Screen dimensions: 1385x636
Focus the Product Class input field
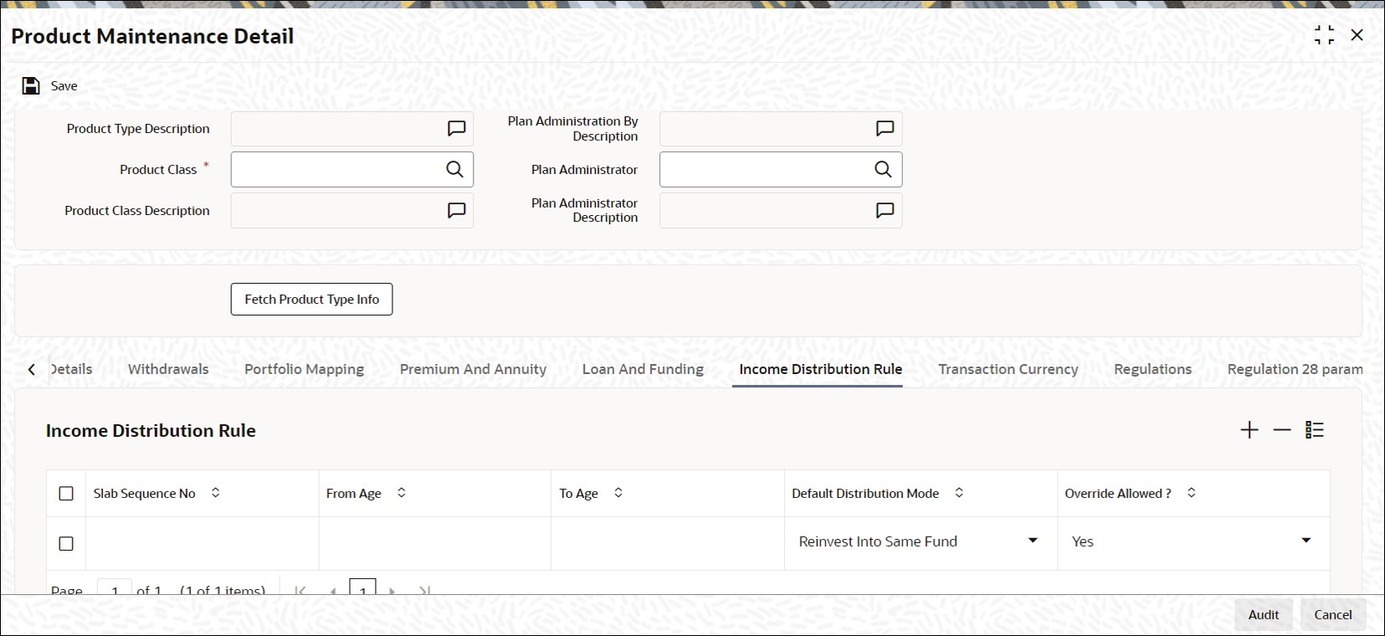[x=338, y=169]
